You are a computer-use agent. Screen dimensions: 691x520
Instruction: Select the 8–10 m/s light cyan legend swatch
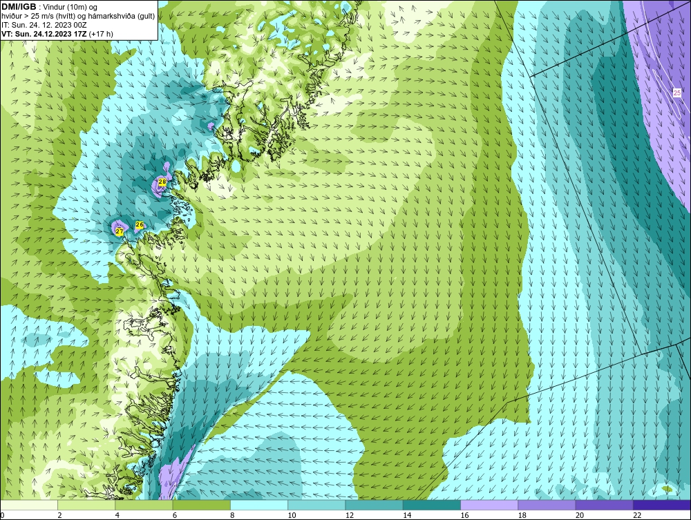pos(259,505)
